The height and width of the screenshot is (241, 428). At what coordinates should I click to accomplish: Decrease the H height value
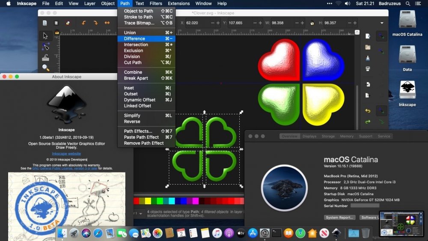[350, 23]
